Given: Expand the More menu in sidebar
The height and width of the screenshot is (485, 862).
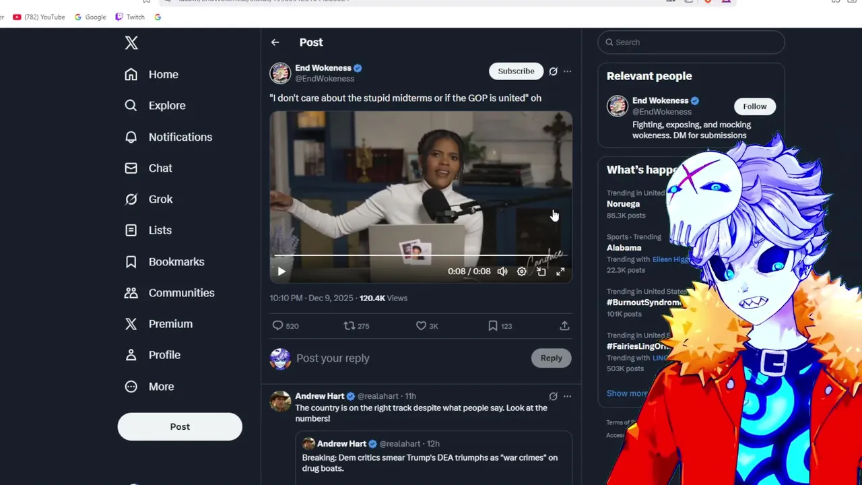Looking at the screenshot, I should [150, 387].
